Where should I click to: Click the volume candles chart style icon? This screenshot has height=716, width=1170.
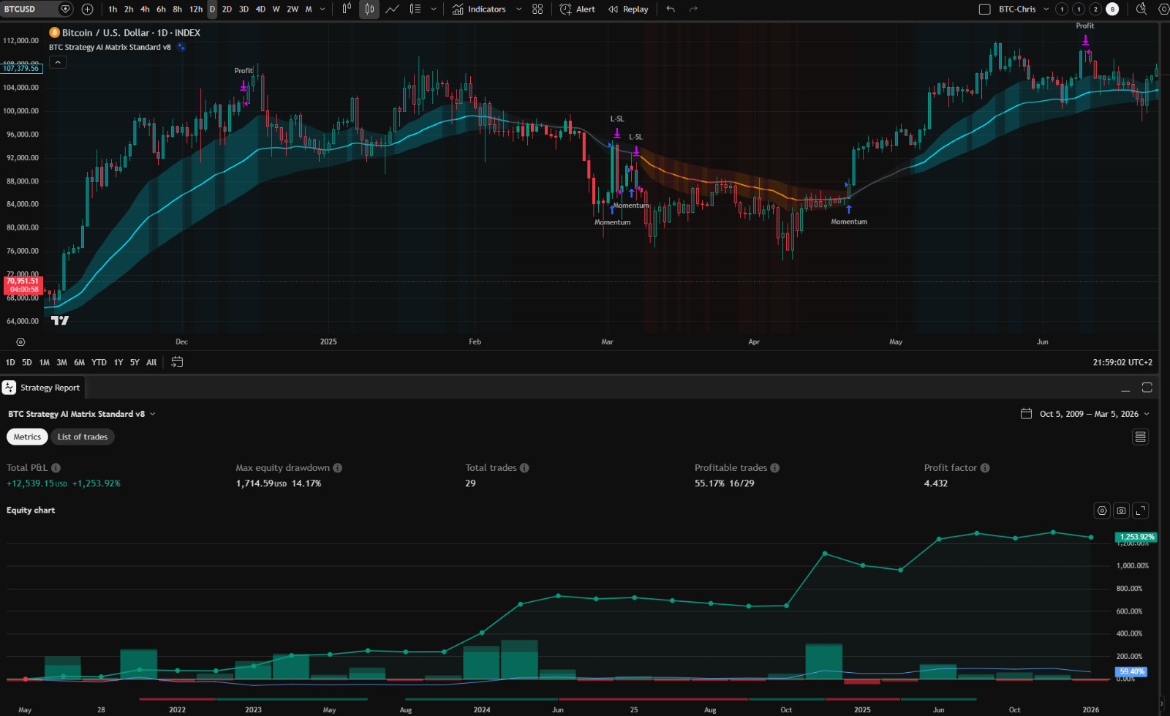415,10
